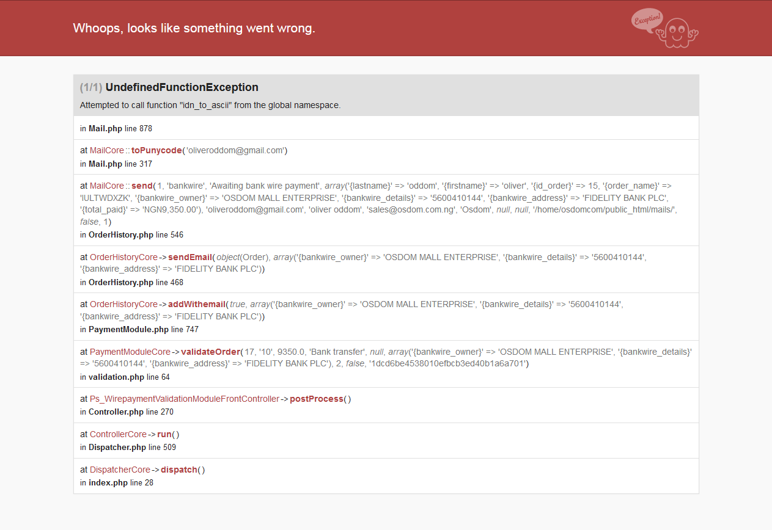Click index.php line 28 entry

116,482
